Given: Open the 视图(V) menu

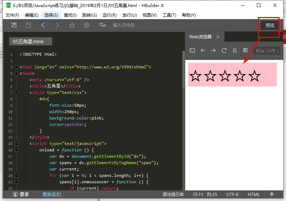Looking at the screenshot, I should point(150,15).
